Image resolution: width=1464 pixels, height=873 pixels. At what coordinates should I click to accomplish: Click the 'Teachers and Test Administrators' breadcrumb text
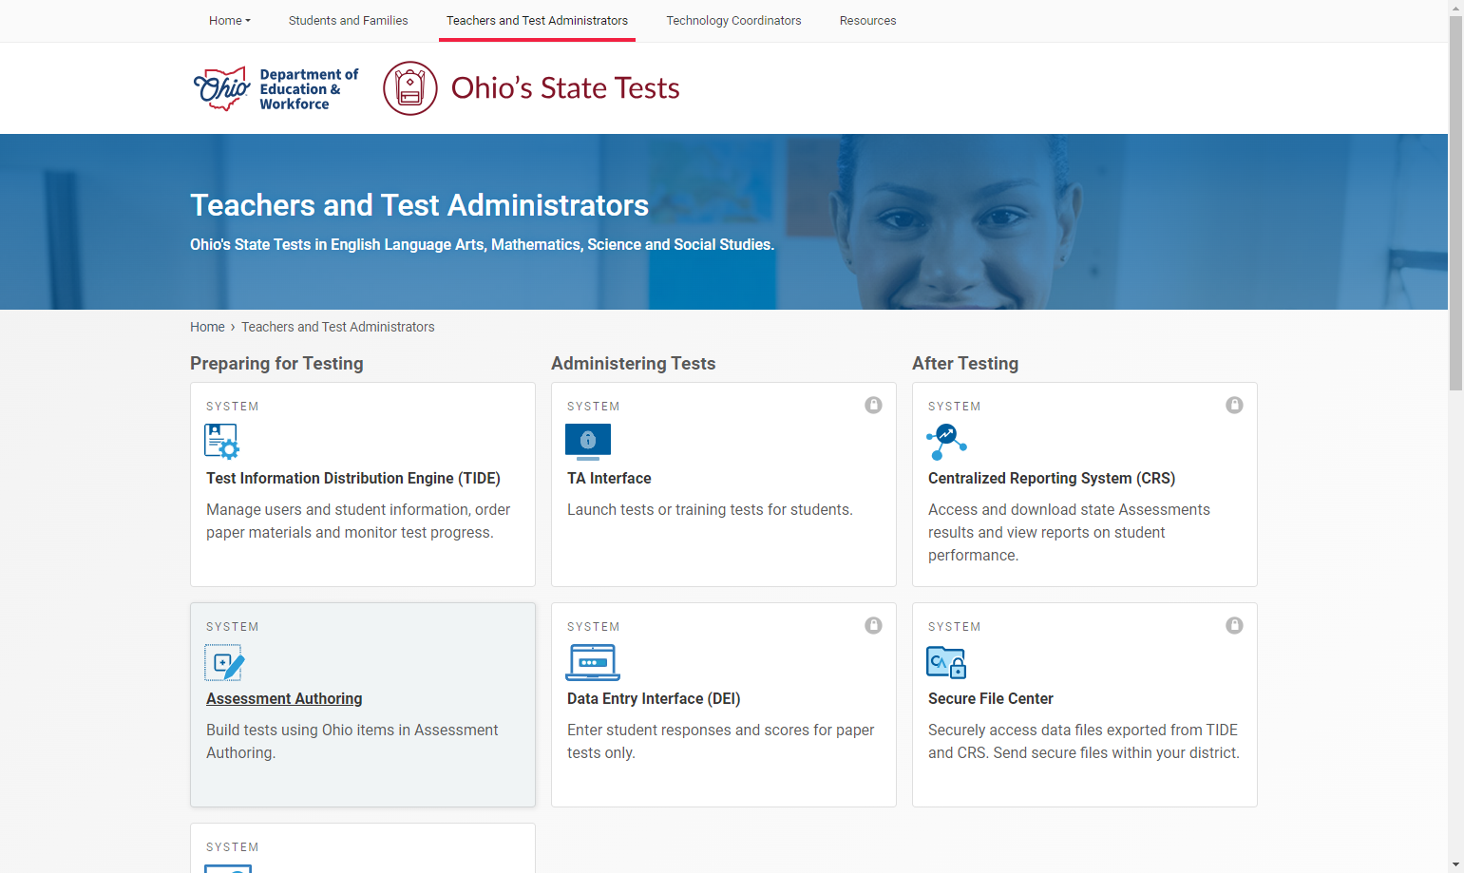(338, 327)
